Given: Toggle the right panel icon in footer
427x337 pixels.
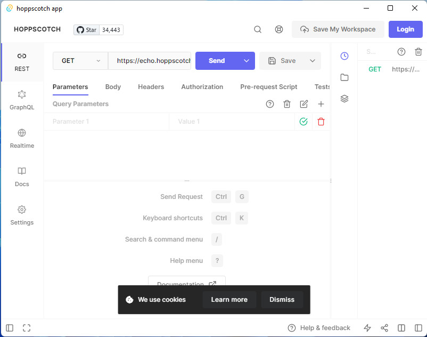Looking at the screenshot, I should 418,328.
